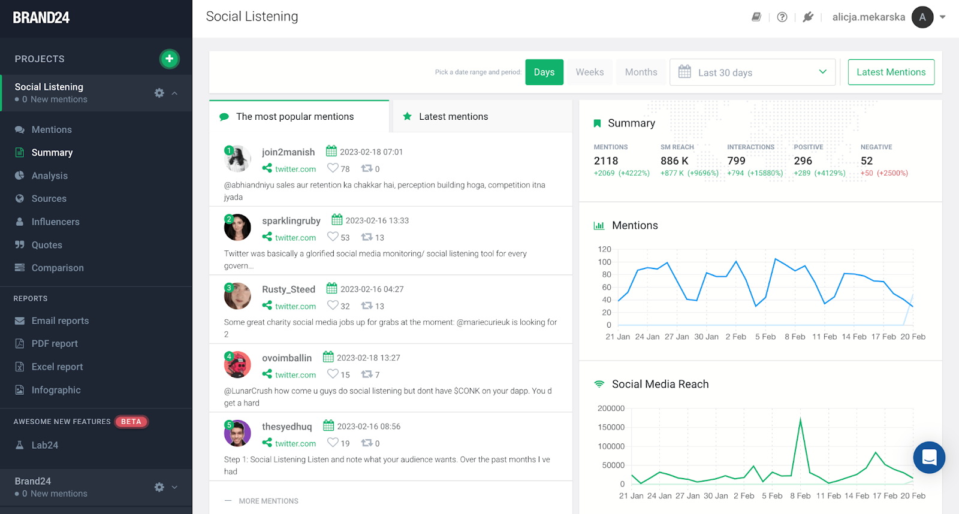Open the Rusty_Steed profile avatar
Viewport: 959px width, 514px height.
[x=237, y=296]
